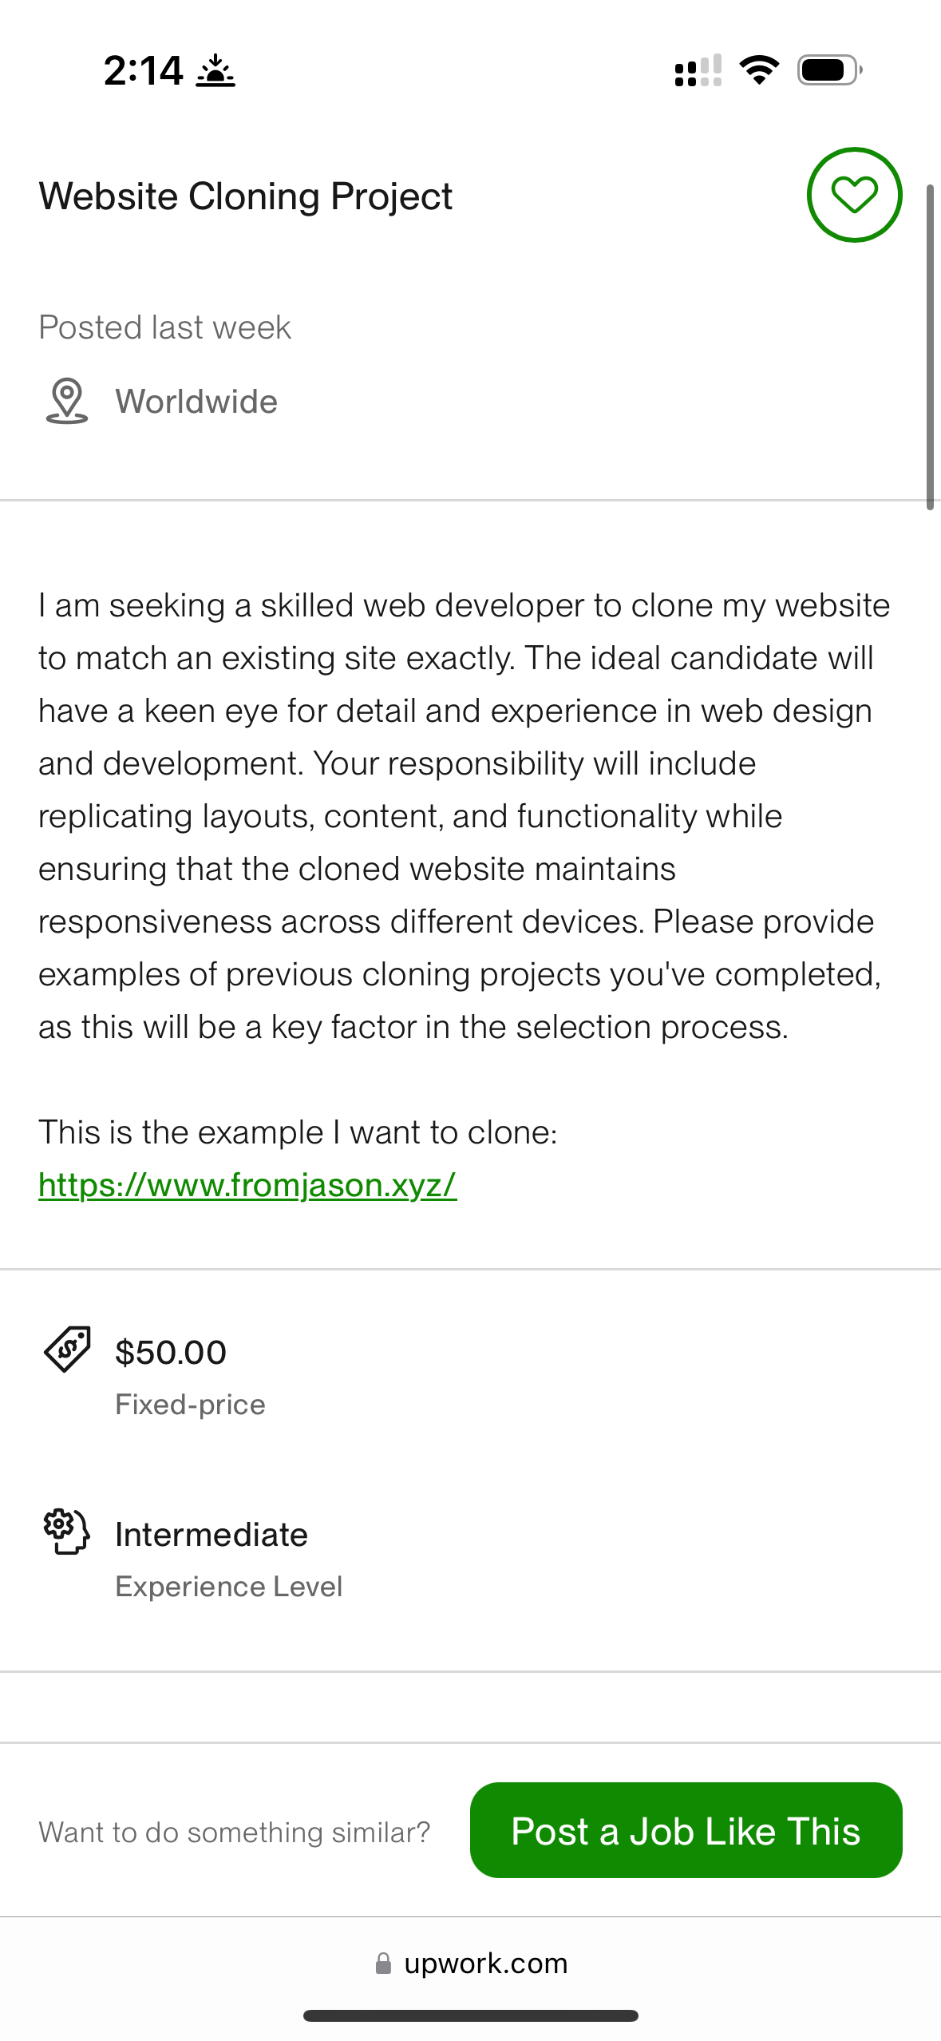Tap the Worldwide location label

tap(196, 401)
